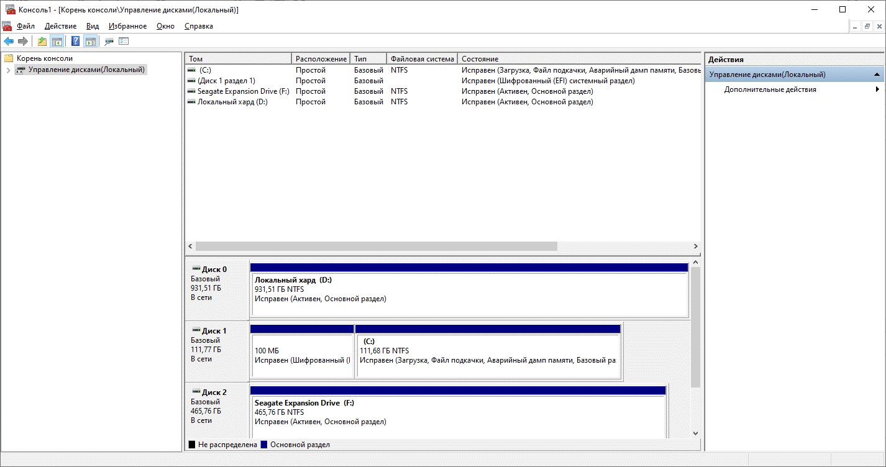Open the Справка menu
The image size is (886, 467).
point(199,26)
